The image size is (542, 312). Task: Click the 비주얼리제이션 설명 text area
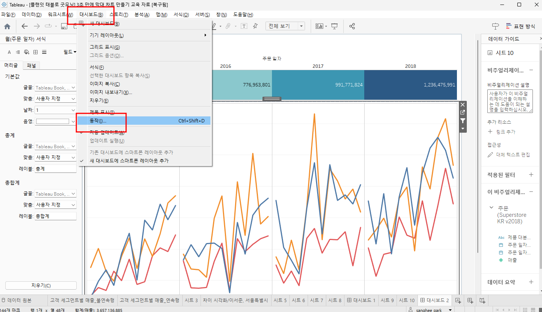[510, 101]
